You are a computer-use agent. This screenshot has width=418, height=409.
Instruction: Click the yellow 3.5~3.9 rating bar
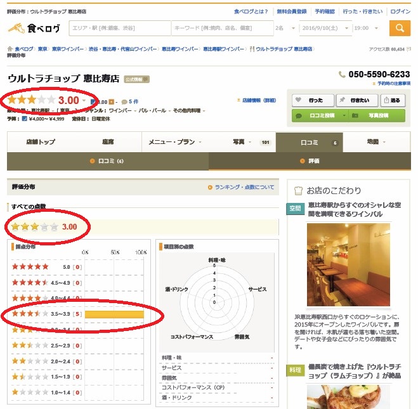click(114, 315)
